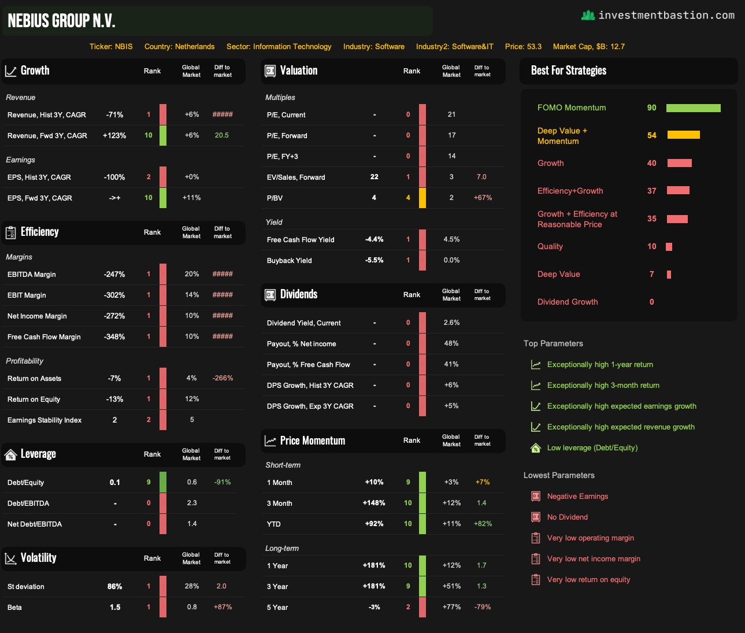Click the Deep Value + Momentum strategy label
The width and height of the screenshot is (745, 633).
coord(562,136)
